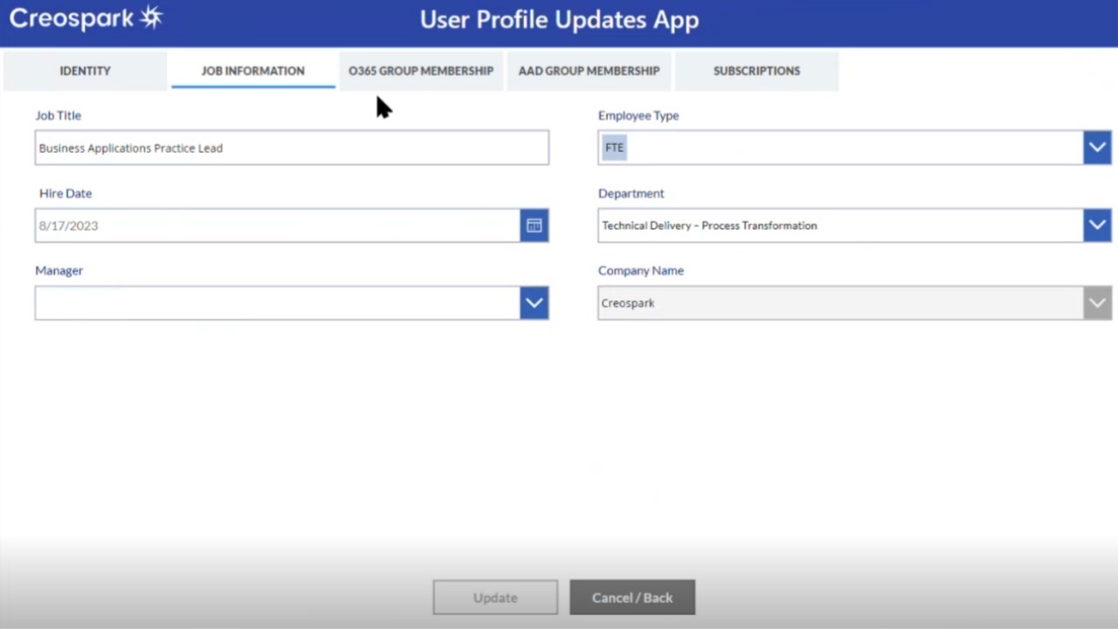The height and width of the screenshot is (629, 1118).
Task: Click the Hire Date field label
Action: (x=66, y=193)
